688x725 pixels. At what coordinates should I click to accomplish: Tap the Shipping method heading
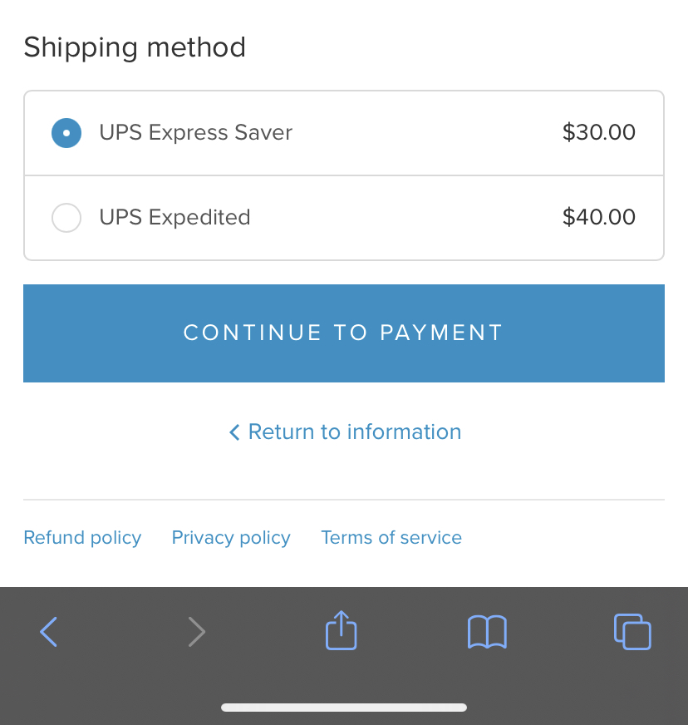click(x=135, y=47)
